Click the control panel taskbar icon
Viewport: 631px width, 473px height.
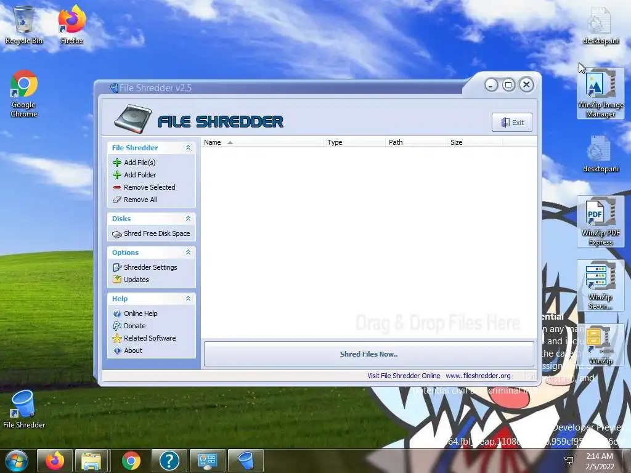[207, 461]
